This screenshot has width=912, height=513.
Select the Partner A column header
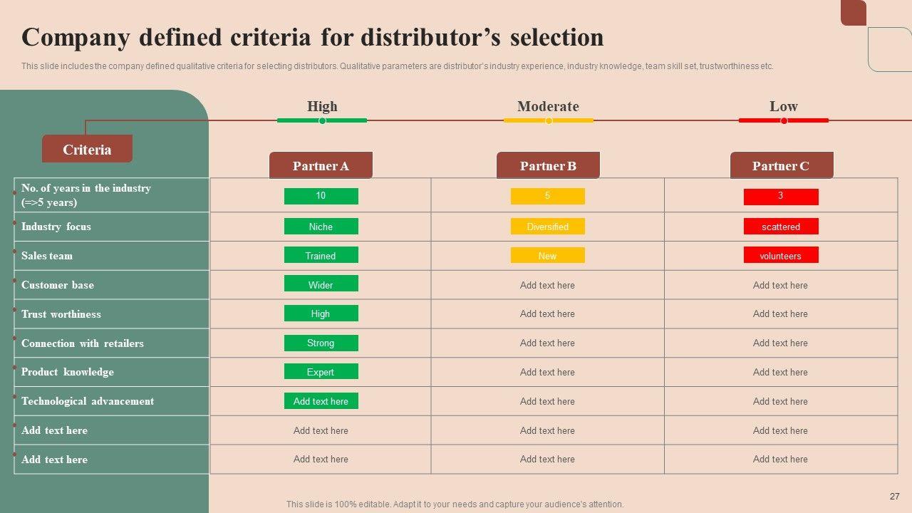pyautogui.click(x=321, y=166)
